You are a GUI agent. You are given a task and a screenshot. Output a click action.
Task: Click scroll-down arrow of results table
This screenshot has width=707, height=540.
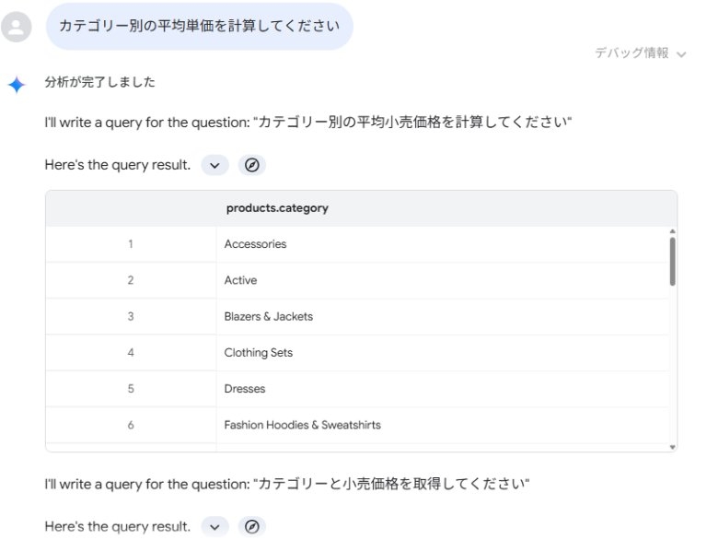click(x=673, y=447)
